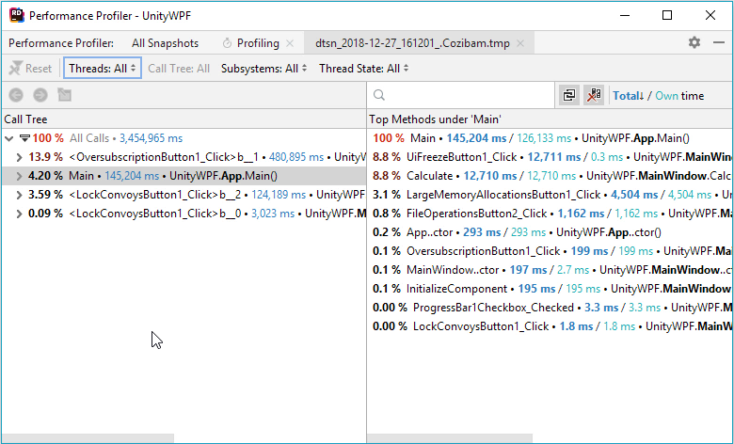Toggle the hide system methods button

click(x=594, y=95)
